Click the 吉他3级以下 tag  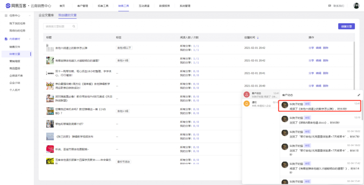click(x=124, y=48)
